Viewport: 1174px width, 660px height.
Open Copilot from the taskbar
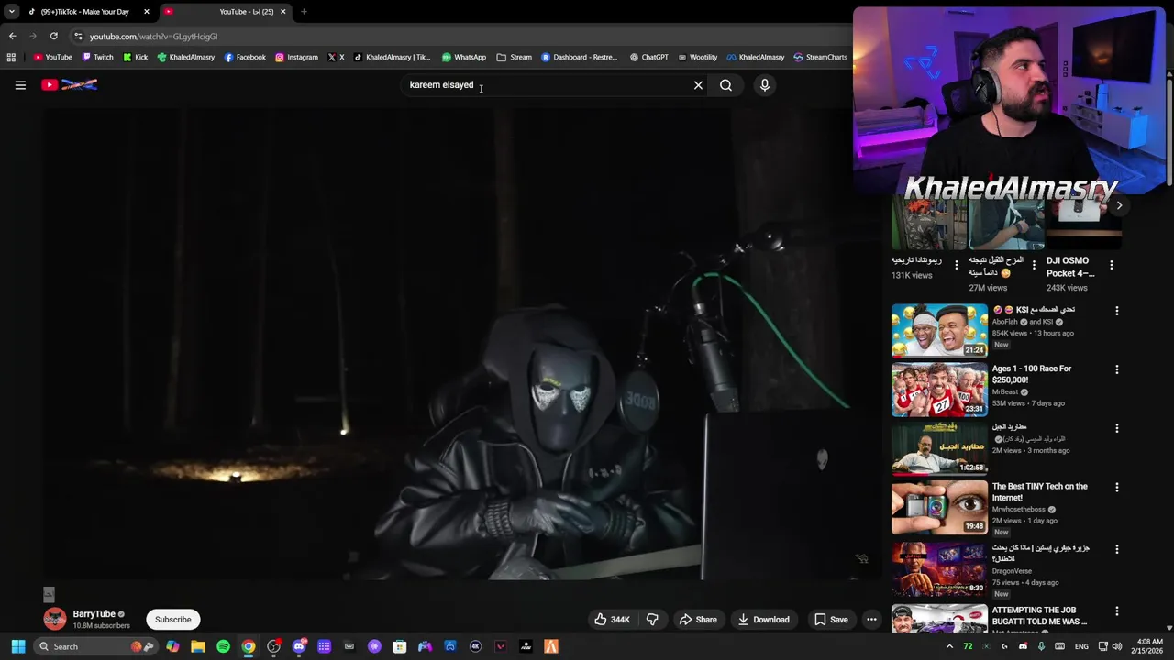pos(172,646)
